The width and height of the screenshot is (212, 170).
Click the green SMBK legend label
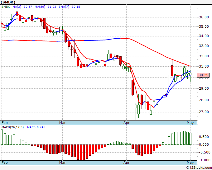coord(6,7)
